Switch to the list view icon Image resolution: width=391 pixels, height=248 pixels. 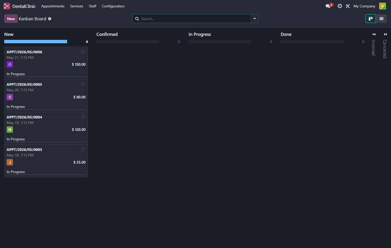tap(381, 19)
